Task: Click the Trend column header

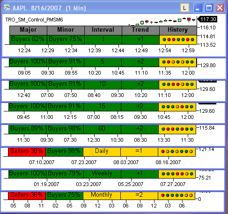Action: (140, 30)
